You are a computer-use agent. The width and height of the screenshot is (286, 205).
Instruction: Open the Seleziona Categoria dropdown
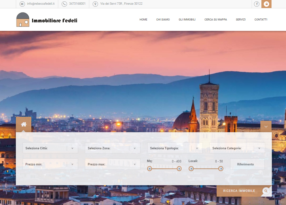pos(237,148)
